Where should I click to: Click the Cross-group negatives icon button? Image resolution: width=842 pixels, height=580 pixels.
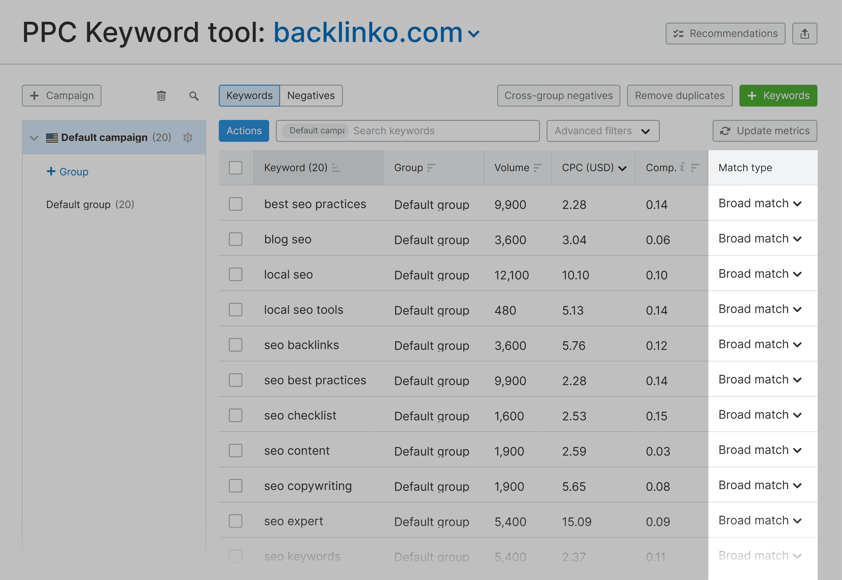557,95
